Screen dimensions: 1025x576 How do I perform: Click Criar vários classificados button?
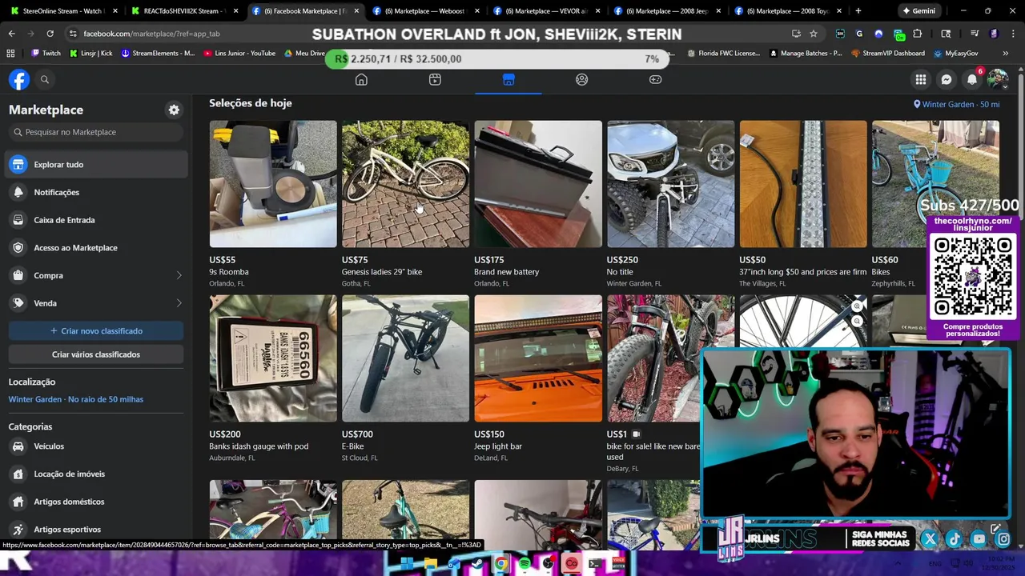[96, 354]
